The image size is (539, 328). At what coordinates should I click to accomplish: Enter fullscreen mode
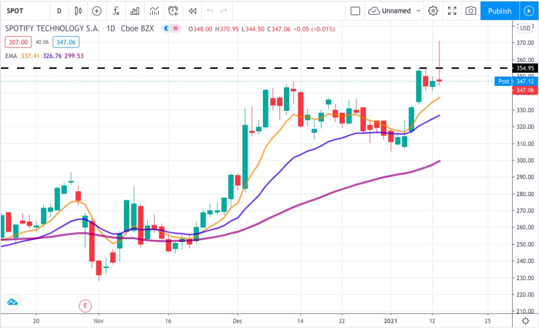click(452, 10)
